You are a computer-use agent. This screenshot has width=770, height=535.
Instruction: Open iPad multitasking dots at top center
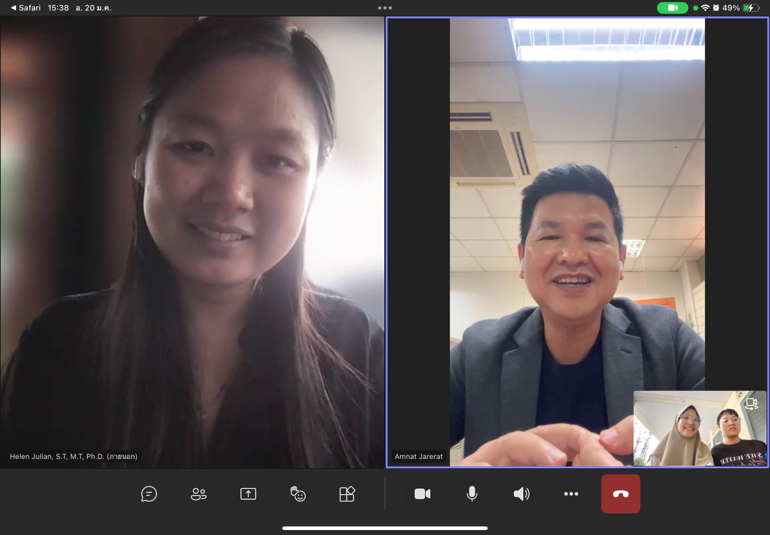tap(385, 8)
